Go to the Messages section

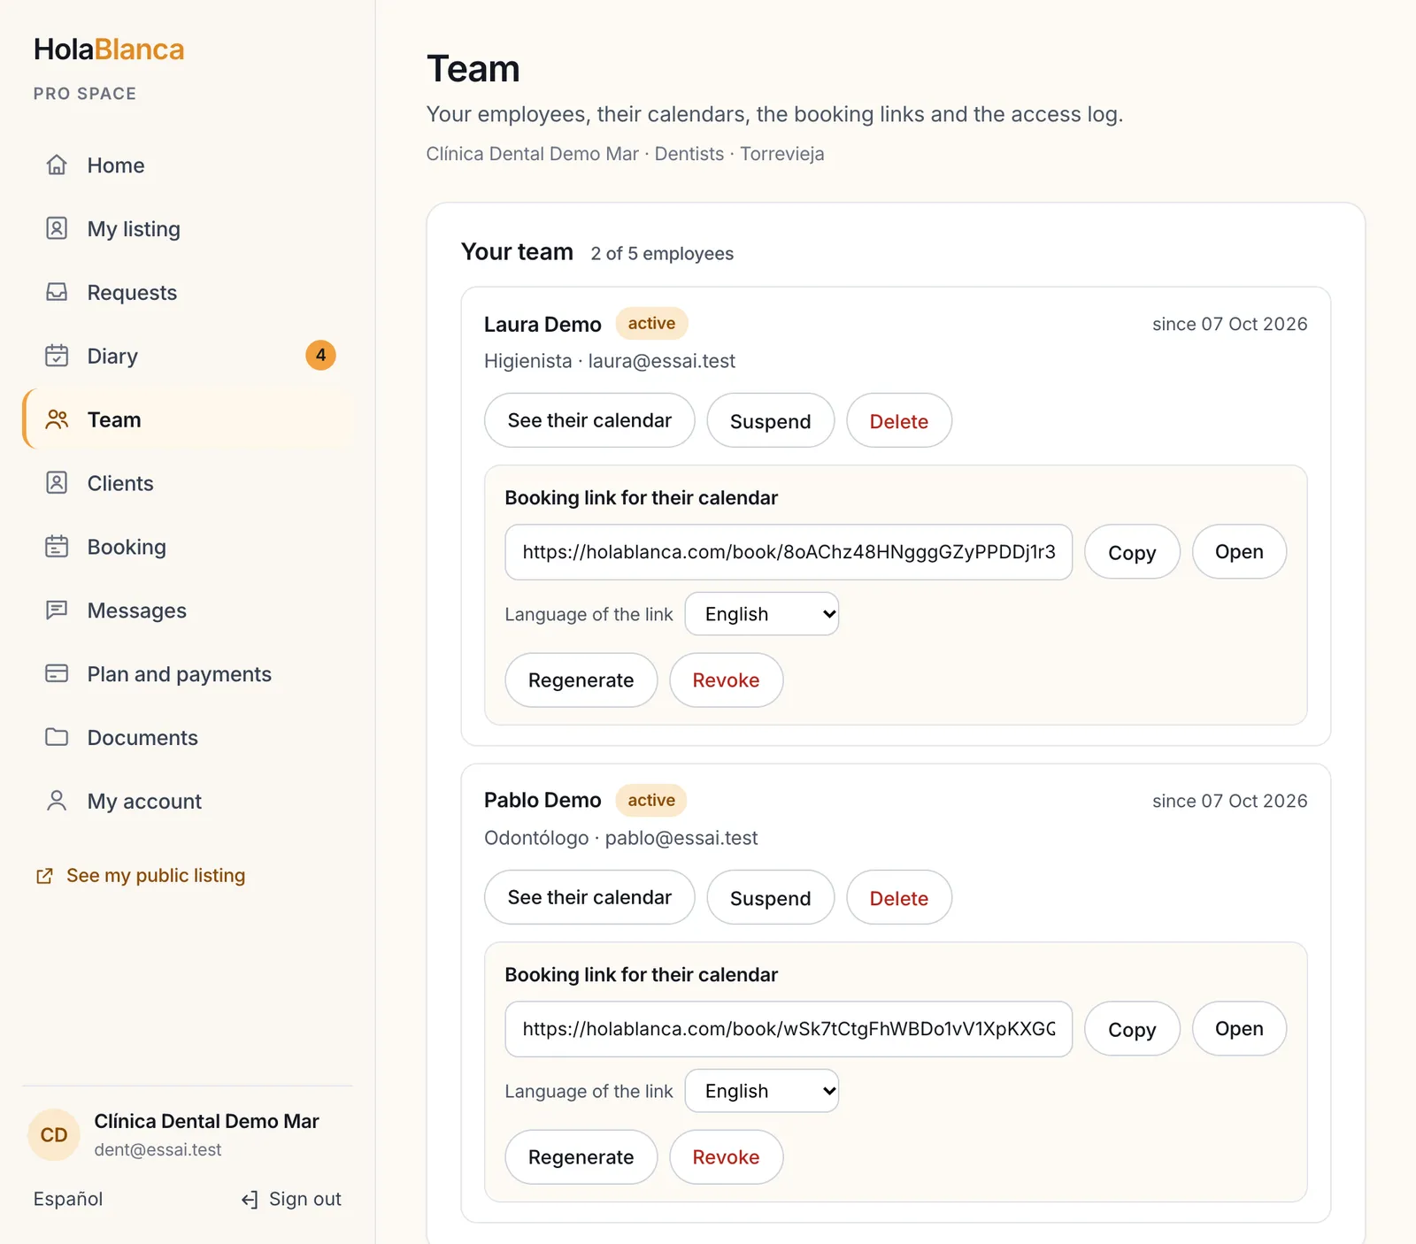(x=188, y=610)
